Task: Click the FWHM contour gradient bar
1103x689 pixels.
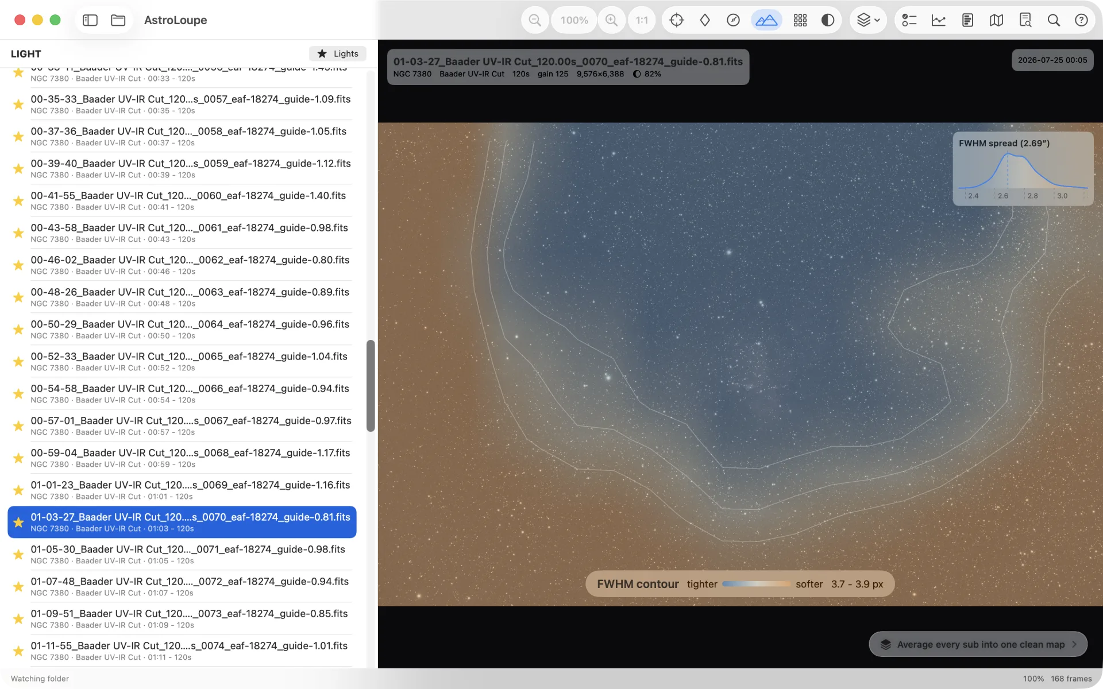Action: [757, 584]
